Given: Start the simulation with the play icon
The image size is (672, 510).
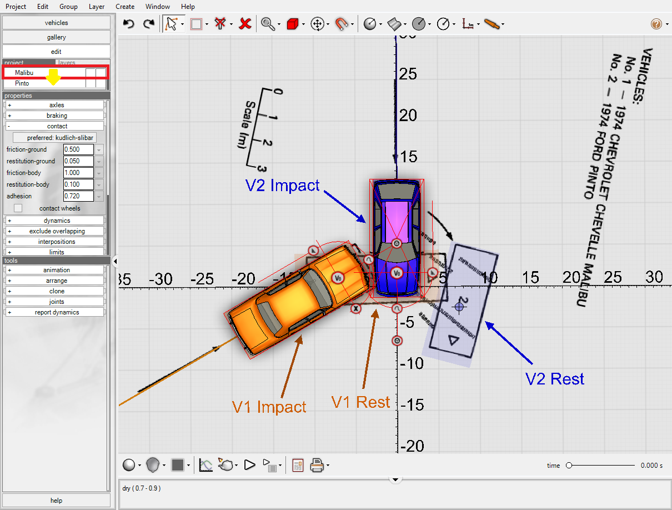Looking at the screenshot, I should 249,465.
